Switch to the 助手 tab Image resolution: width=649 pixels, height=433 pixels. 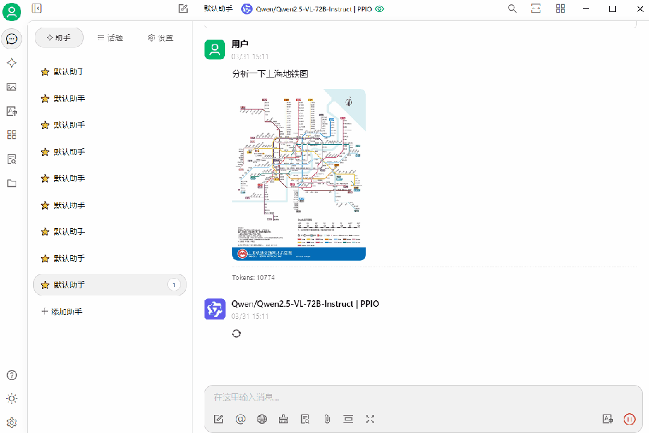click(59, 38)
